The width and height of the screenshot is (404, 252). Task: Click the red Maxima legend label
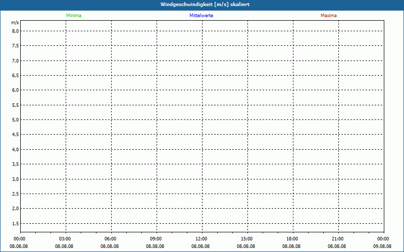coord(329,16)
